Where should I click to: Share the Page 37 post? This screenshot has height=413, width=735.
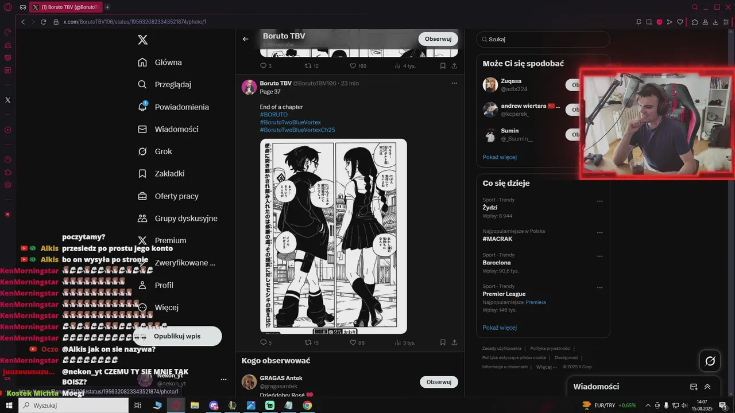[454, 342]
